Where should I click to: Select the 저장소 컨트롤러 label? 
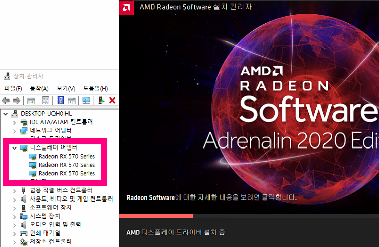click(x=50, y=241)
